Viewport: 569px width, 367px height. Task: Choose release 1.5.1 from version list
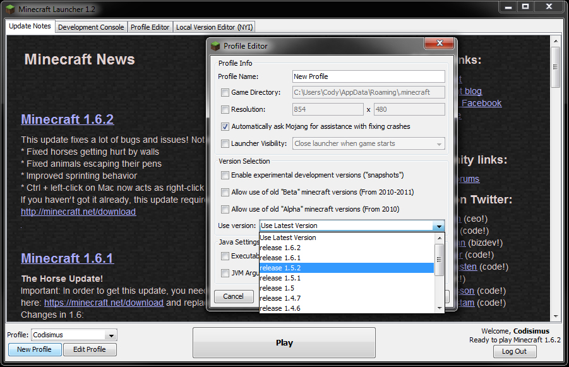pos(347,279)
